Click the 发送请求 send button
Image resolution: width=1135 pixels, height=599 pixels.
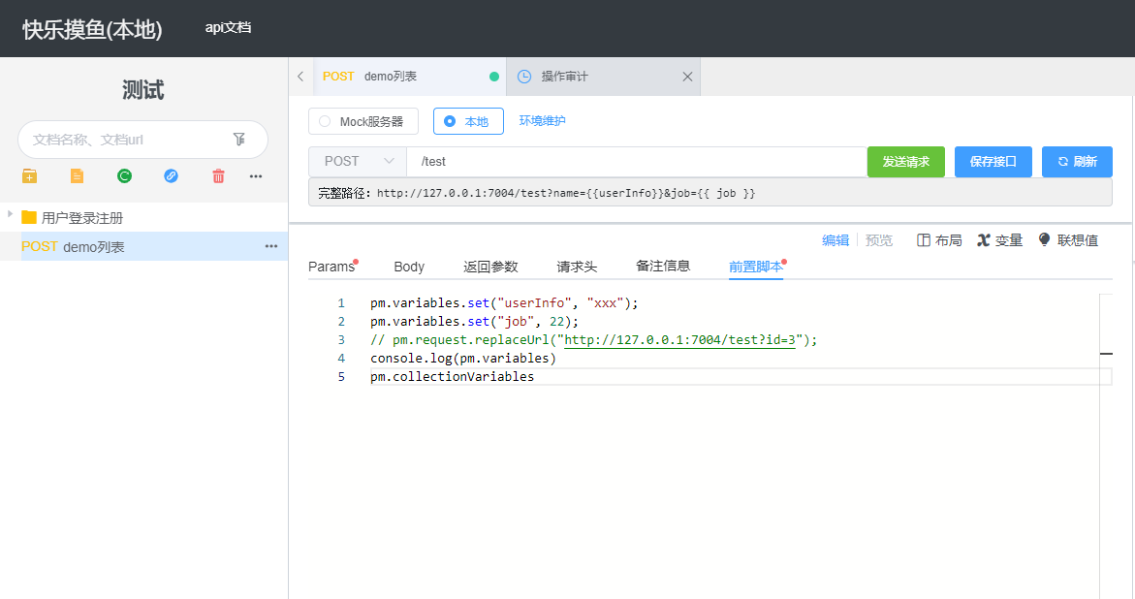pos(905,161)
